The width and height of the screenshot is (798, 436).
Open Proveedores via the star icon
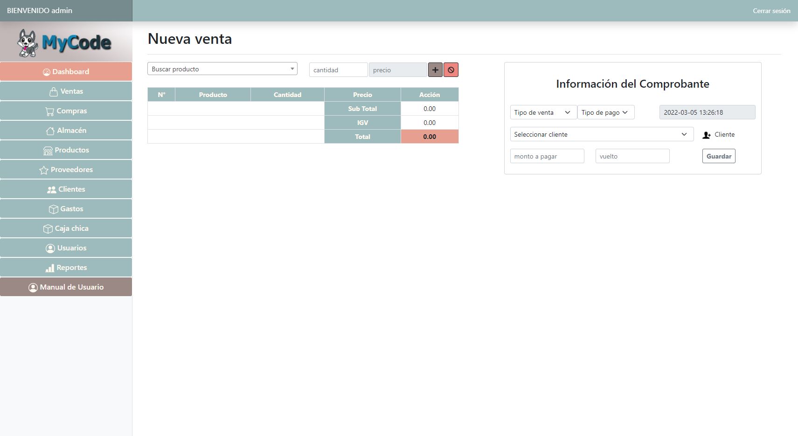pyautogui.click(x=44, y=170)
